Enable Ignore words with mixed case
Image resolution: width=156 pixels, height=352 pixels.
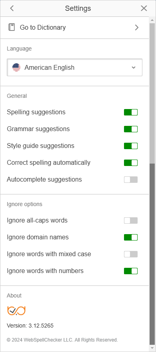tap(131, 254)
